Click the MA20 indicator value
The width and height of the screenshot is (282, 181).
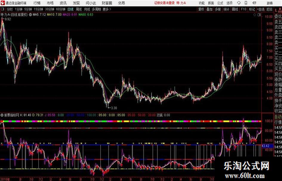(x=70, y=15)
